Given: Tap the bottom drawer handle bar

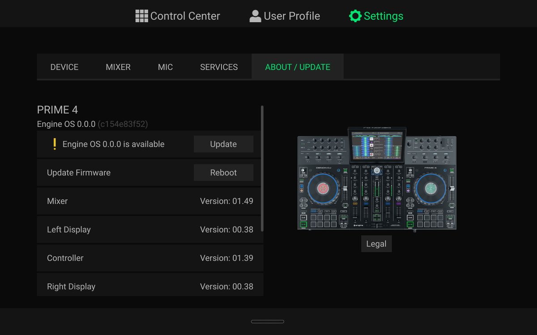Looking at the screenshot, I should pos(268,322).
